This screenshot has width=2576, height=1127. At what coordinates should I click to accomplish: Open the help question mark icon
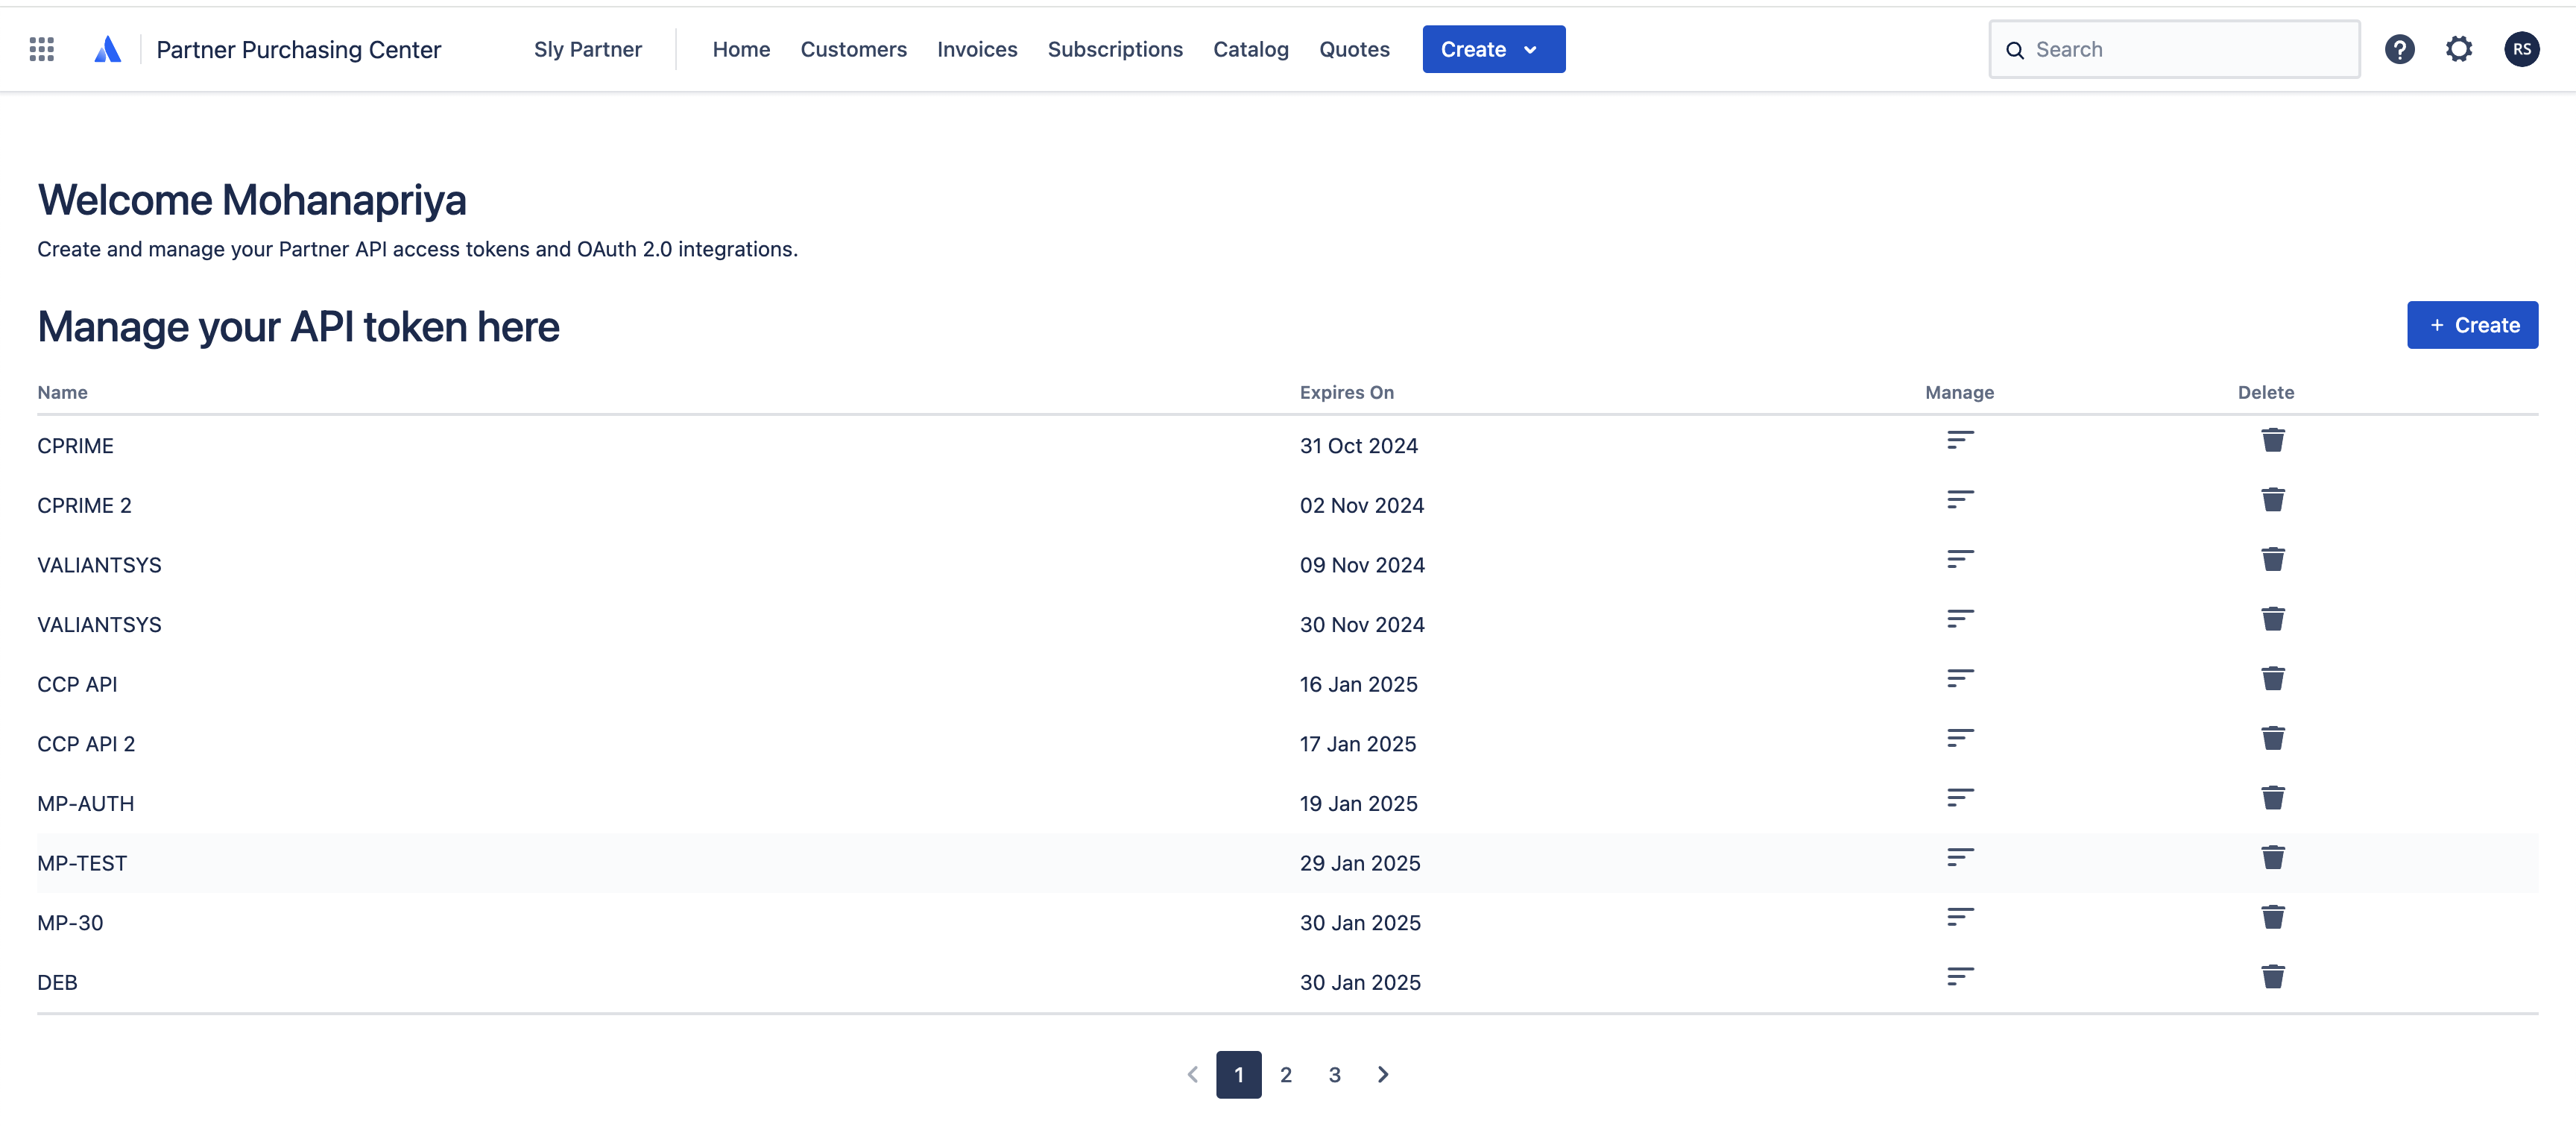click(x=2399, y=49)
